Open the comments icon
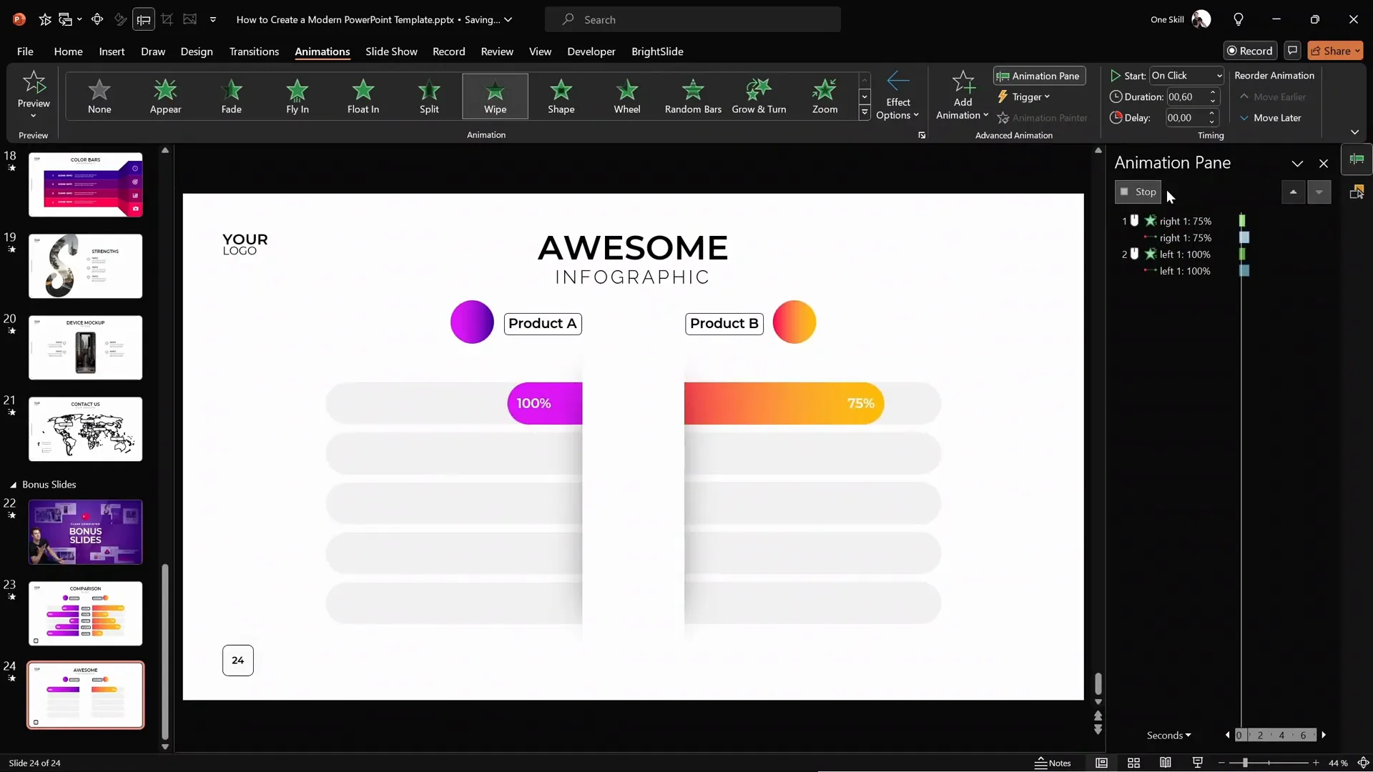Image resolution: width=1373 pixels, height=772 pixels. (1292, 51)
